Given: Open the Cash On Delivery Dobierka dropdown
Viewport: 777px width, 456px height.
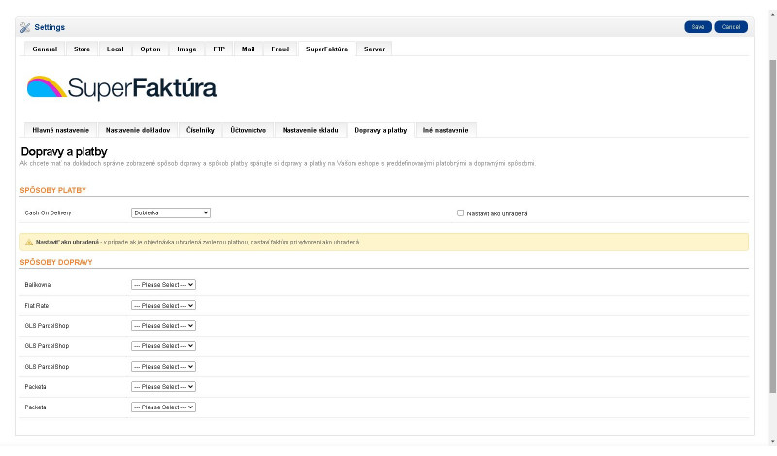Looking at the screenshot, I should point(171,212).
